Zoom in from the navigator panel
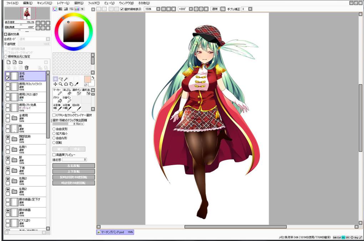The width and height of the screenshot is (364, 241). (43, 23)
